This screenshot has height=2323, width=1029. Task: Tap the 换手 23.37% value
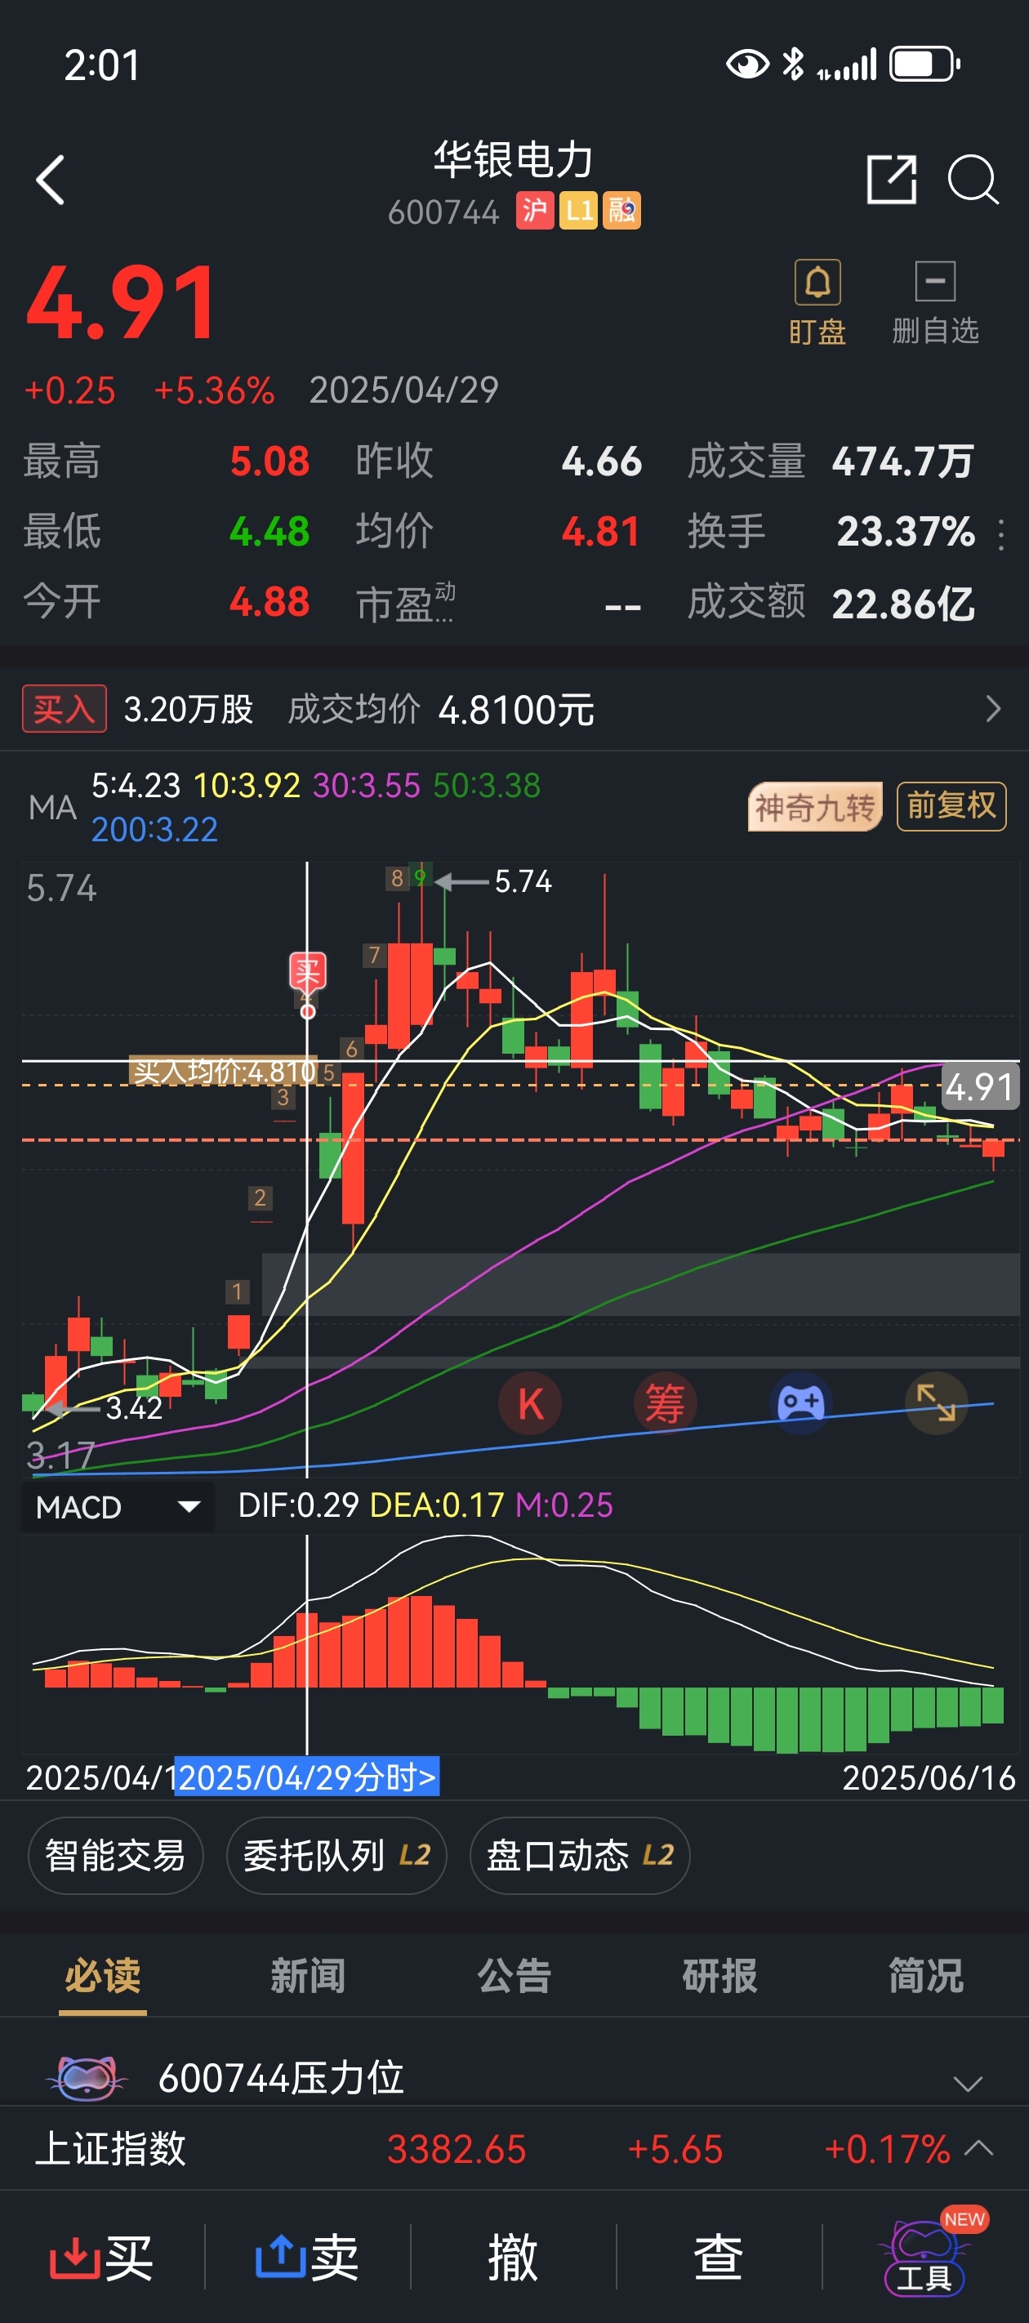(906, 532)
